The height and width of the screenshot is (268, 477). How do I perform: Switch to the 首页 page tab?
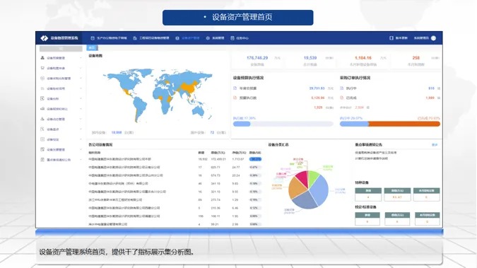(x=92, y=48)
